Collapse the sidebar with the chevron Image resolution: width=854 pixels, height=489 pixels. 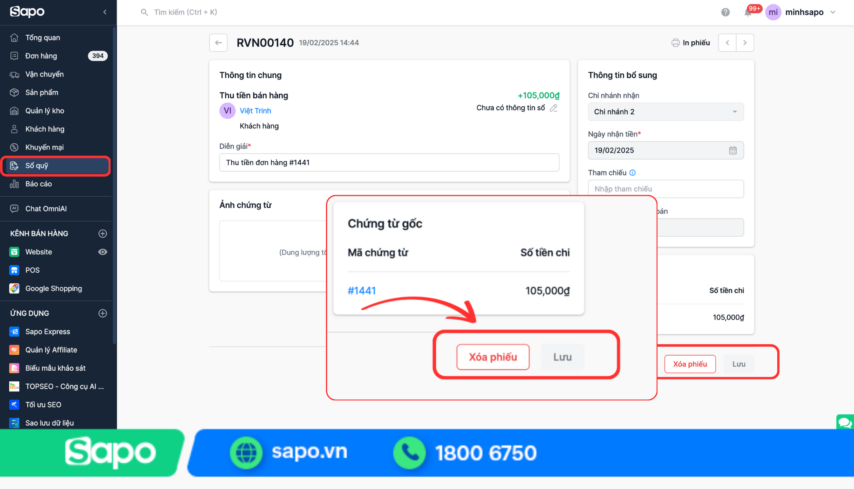[x=105, y=12]
